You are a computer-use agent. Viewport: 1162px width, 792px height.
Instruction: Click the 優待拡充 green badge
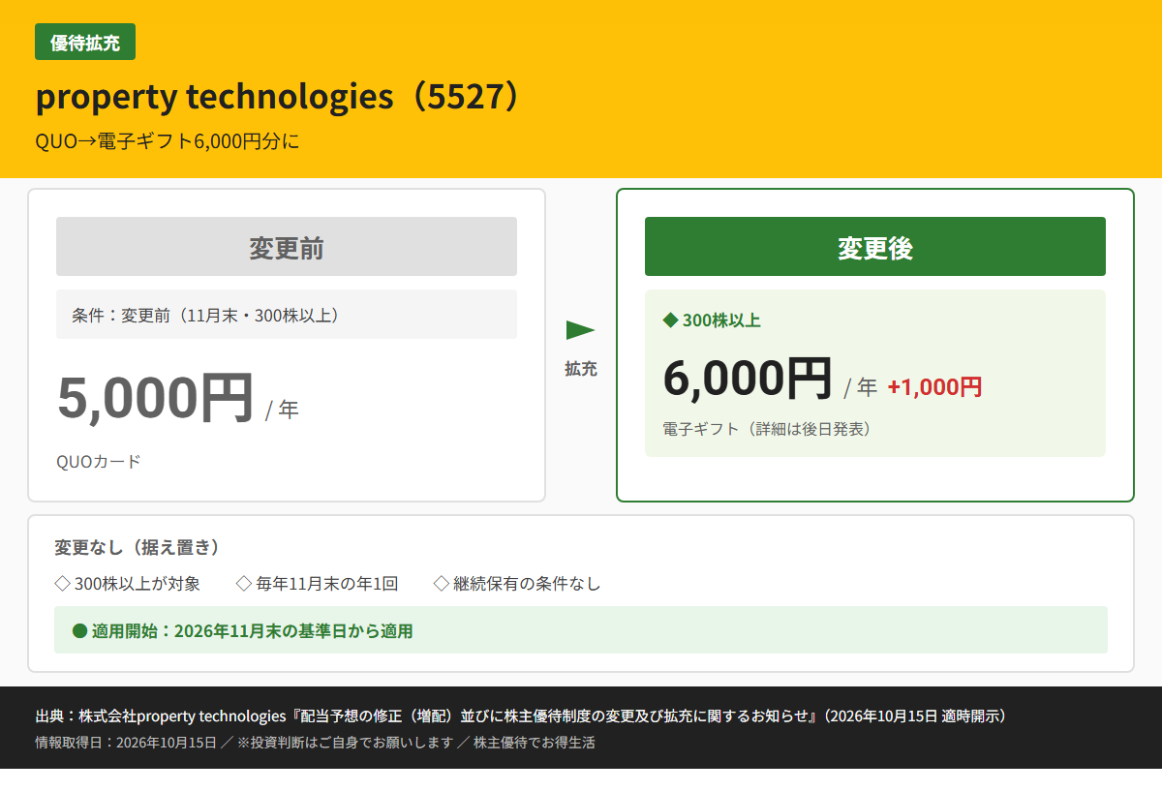pos(85,43)
